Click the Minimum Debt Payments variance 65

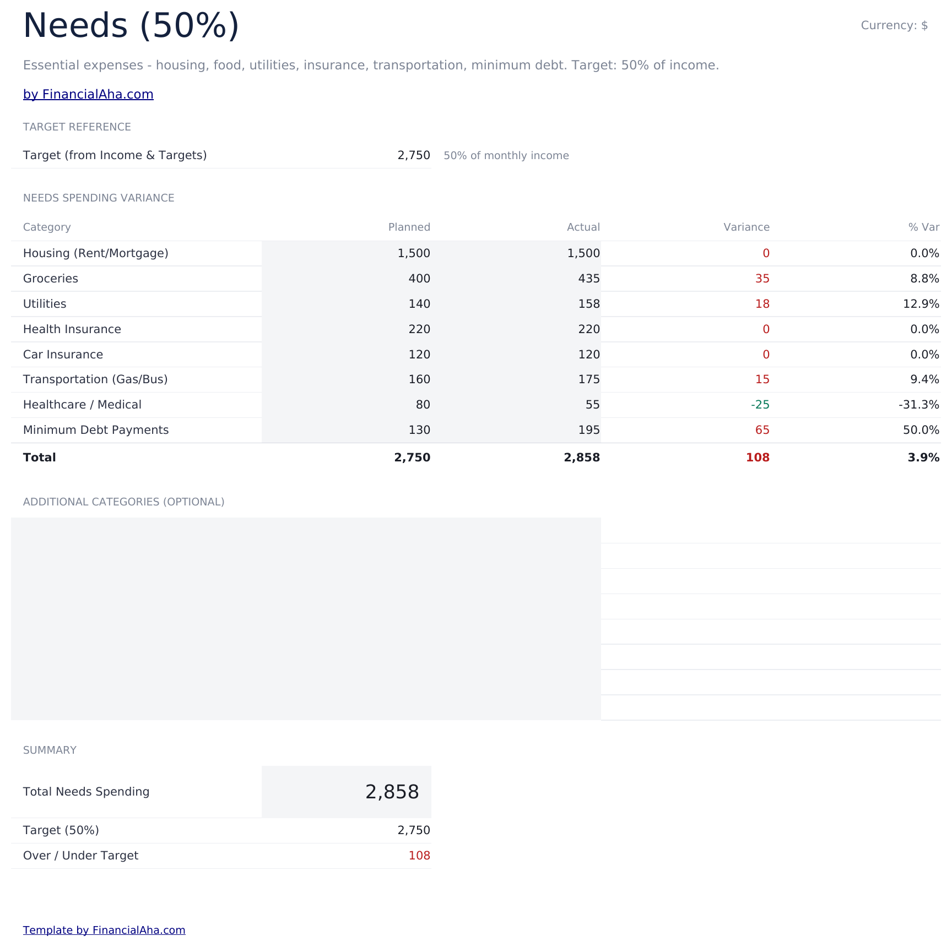(762, 430)
